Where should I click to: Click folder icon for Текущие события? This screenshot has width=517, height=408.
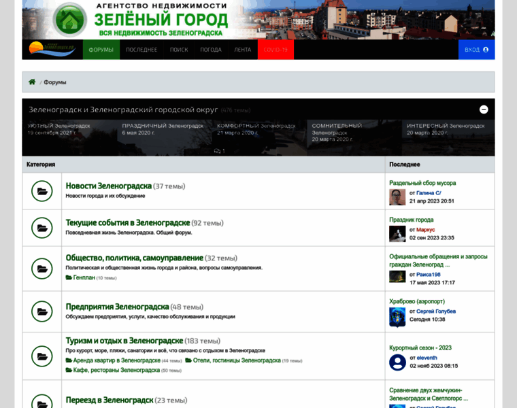tap(42, 228)
